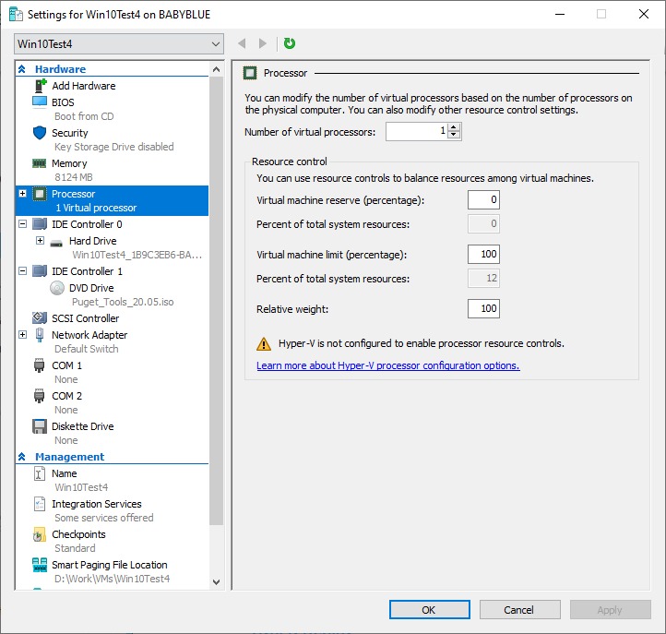
Task: Open Hyper-V processor configuration options link
Action: click(x=387, y=365)
